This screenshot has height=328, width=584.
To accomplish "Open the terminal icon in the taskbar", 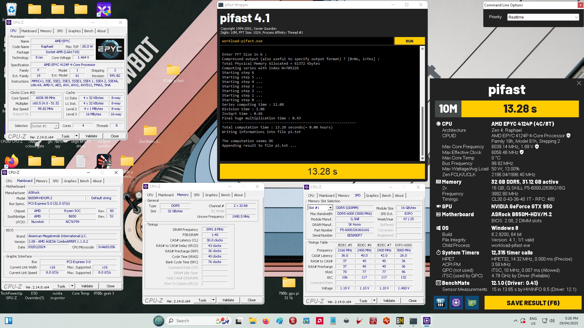I will (x=413, y=321).
